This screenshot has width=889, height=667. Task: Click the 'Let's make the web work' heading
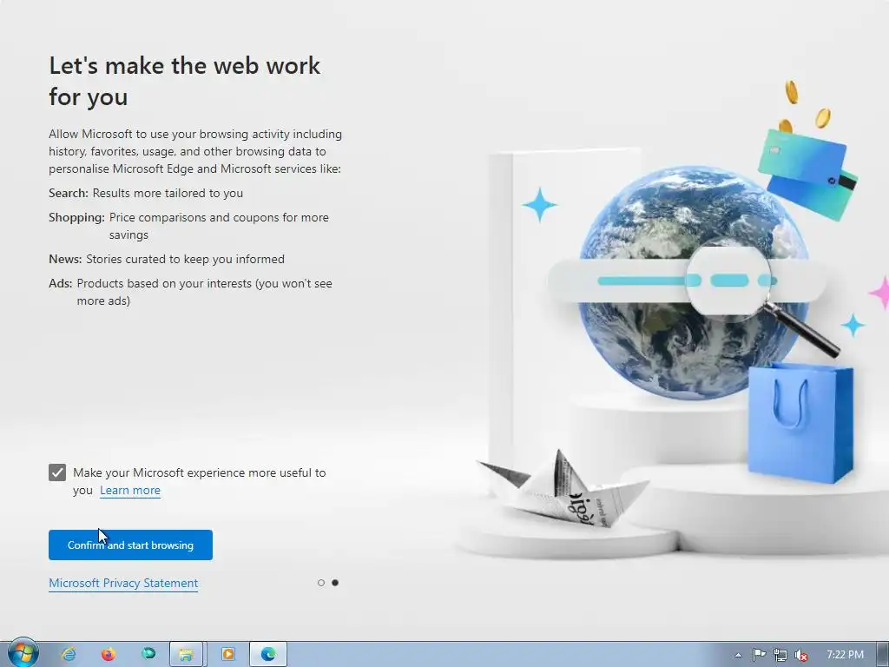(x=185, y=81)
